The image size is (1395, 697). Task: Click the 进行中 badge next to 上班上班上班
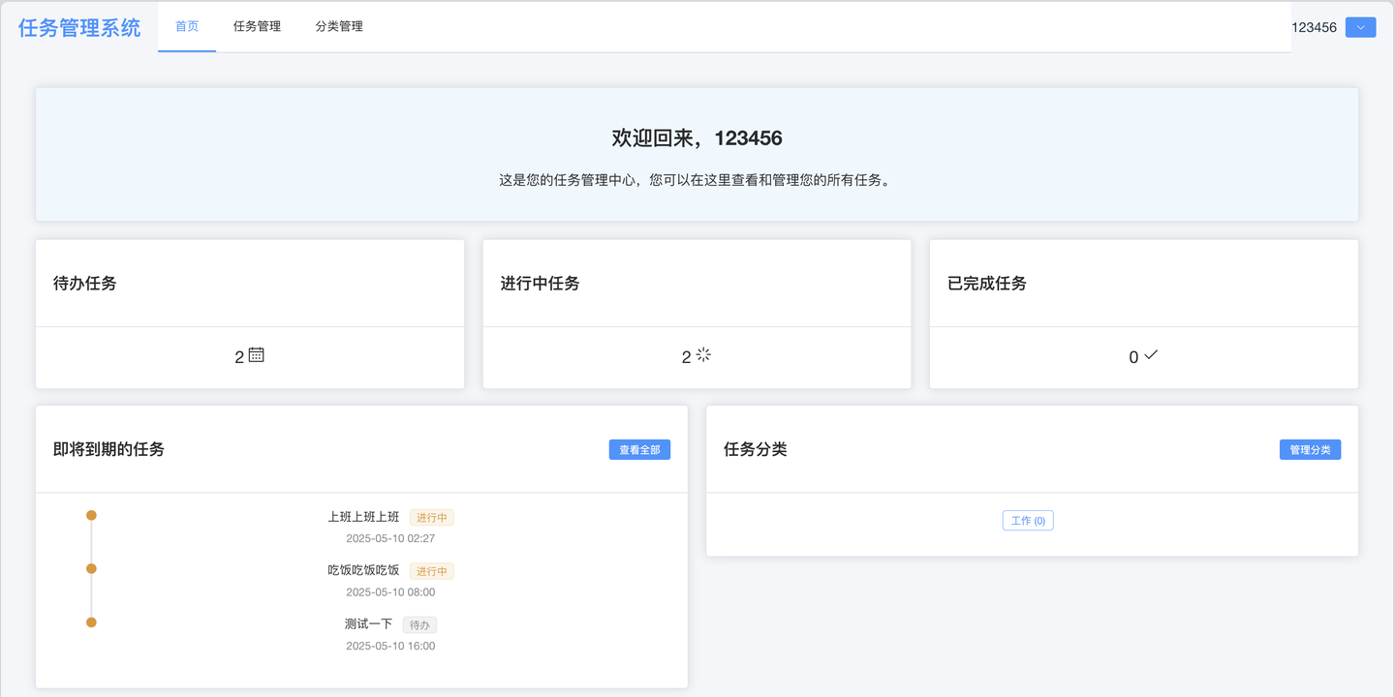431,517
